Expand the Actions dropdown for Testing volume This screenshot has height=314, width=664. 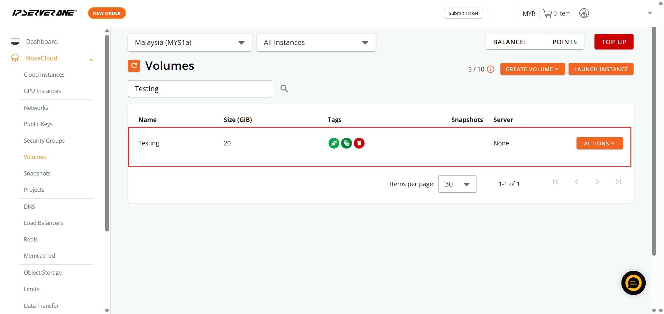coord(599,143)
